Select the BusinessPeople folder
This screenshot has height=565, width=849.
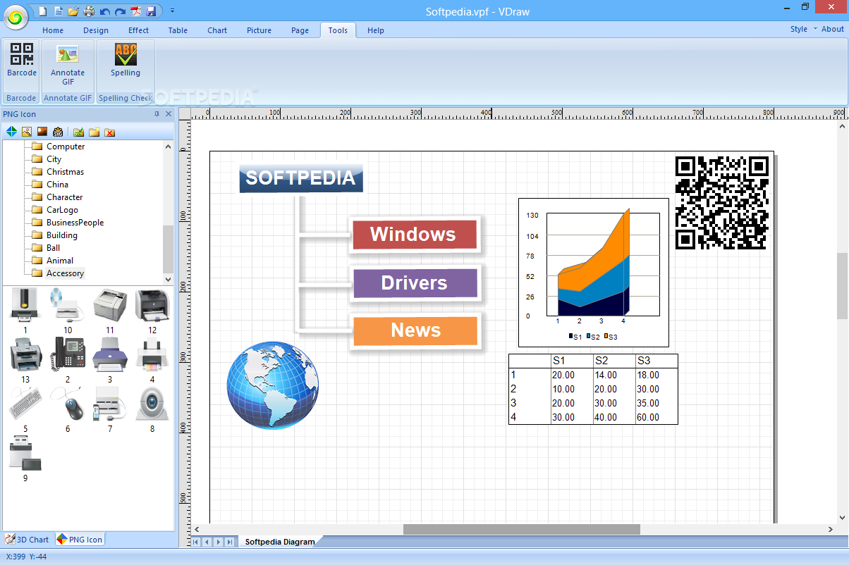(75, 223)
